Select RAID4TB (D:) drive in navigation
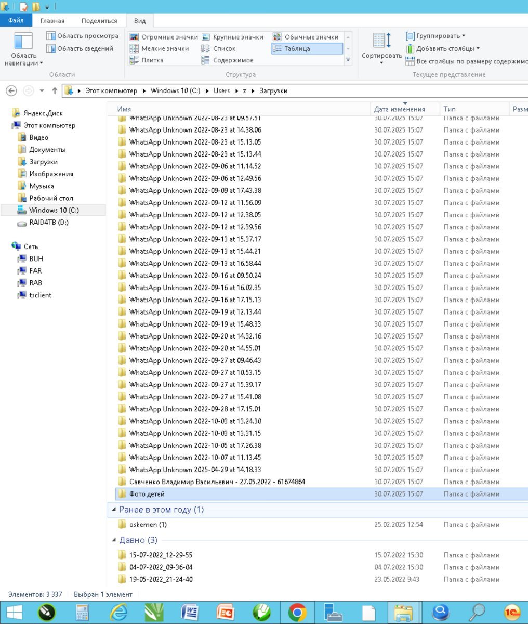 pos(49,223)
